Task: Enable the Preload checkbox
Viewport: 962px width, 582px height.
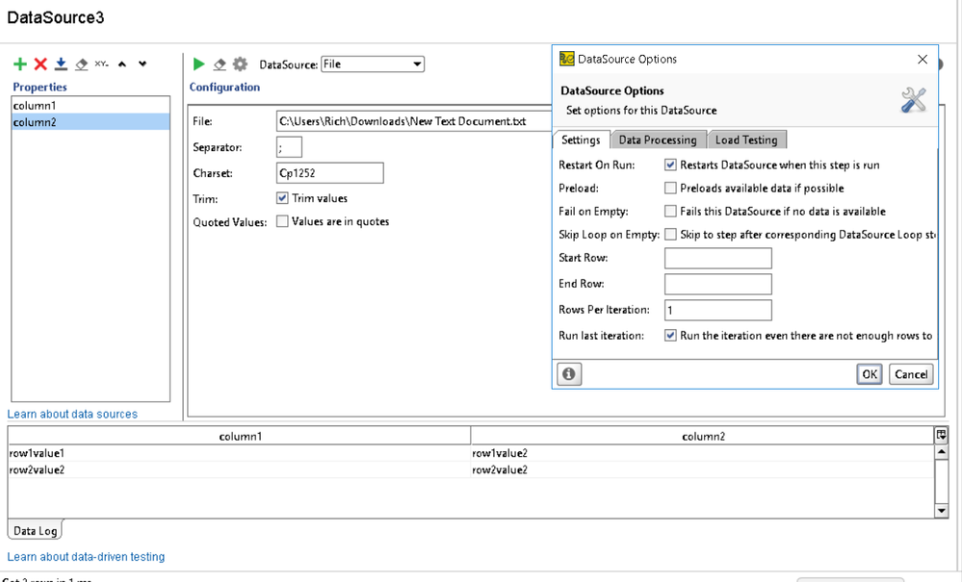Action: pyautogui.click(x=670, y=189)
